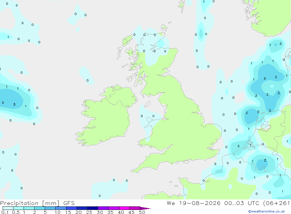
Task: Click the '40' legend scale label
Action: tap(121, 212)
